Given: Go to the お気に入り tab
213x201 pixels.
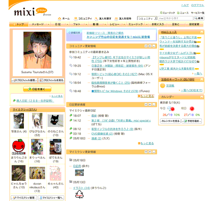Looking at the screenshot, I should [x=157, y=24].
